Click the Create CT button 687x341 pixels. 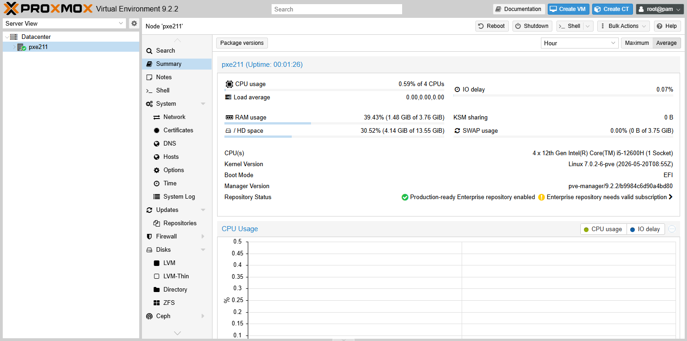[x=612, y=9]
